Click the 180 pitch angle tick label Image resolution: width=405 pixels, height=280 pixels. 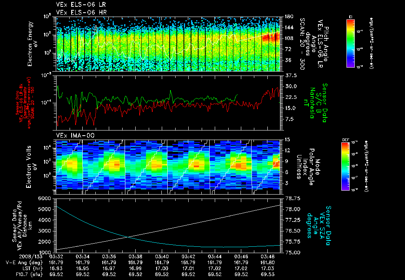pyautogui.click(x=289, y=17)
